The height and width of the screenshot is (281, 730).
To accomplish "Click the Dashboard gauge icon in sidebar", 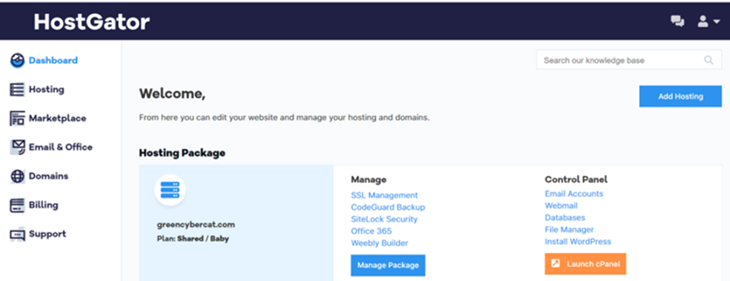I will coord(17,60).
